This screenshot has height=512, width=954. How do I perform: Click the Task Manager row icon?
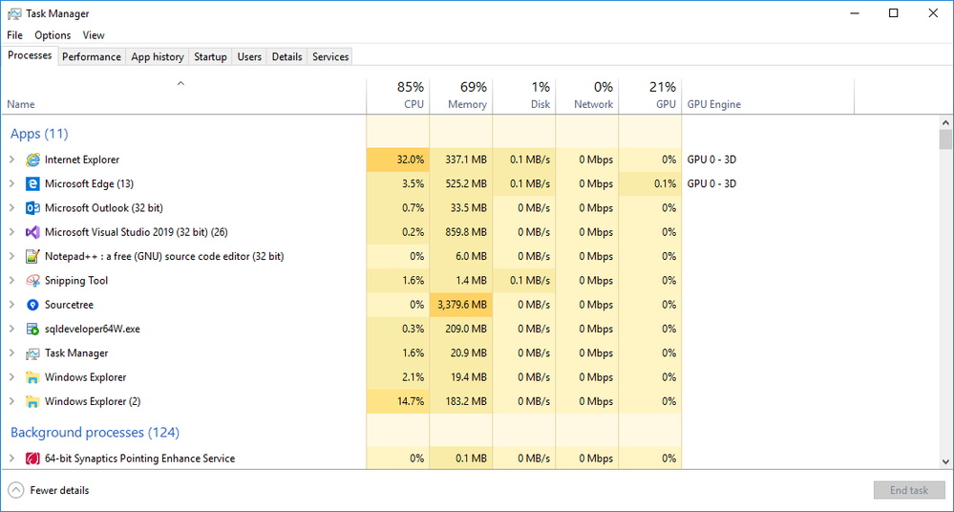point(32,353)
